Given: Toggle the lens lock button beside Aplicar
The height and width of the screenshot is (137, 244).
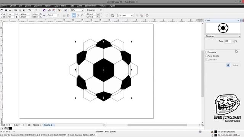Looking at the screenshot, I should click(228, 65).
